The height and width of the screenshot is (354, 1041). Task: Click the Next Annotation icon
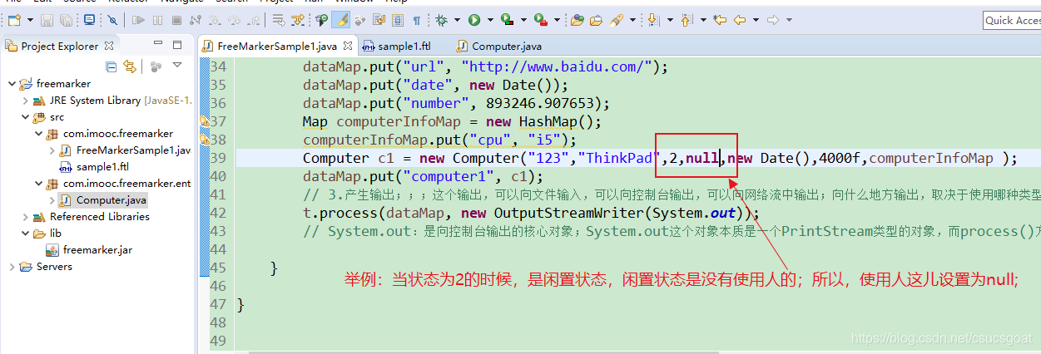coord(654,20)
